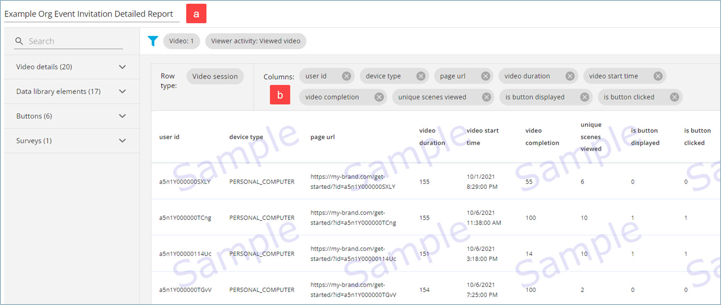This screenshot has width=721, height=305.
Task: Open the Viewer activity: Viewed video filter
Action: click(256, 41)
